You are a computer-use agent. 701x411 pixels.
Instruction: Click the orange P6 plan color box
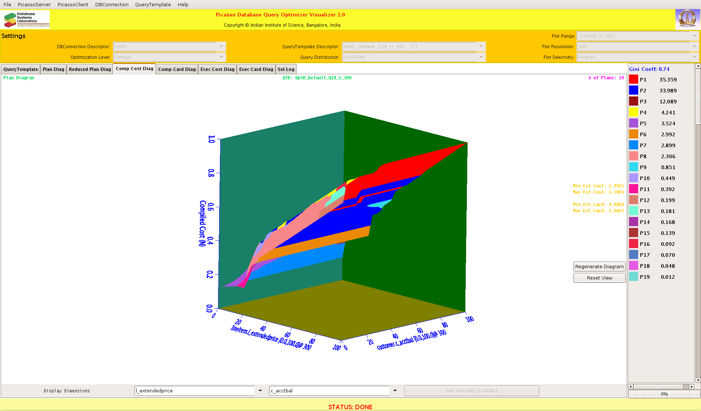click(633, 134)
